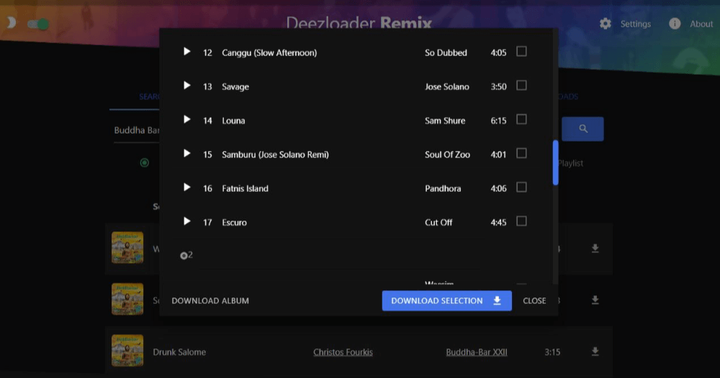Click Download Album button
Screen dimensions: 720x378
coord(210,300)
